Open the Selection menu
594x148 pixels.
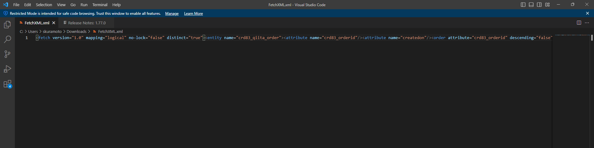[x=44, y=5]
